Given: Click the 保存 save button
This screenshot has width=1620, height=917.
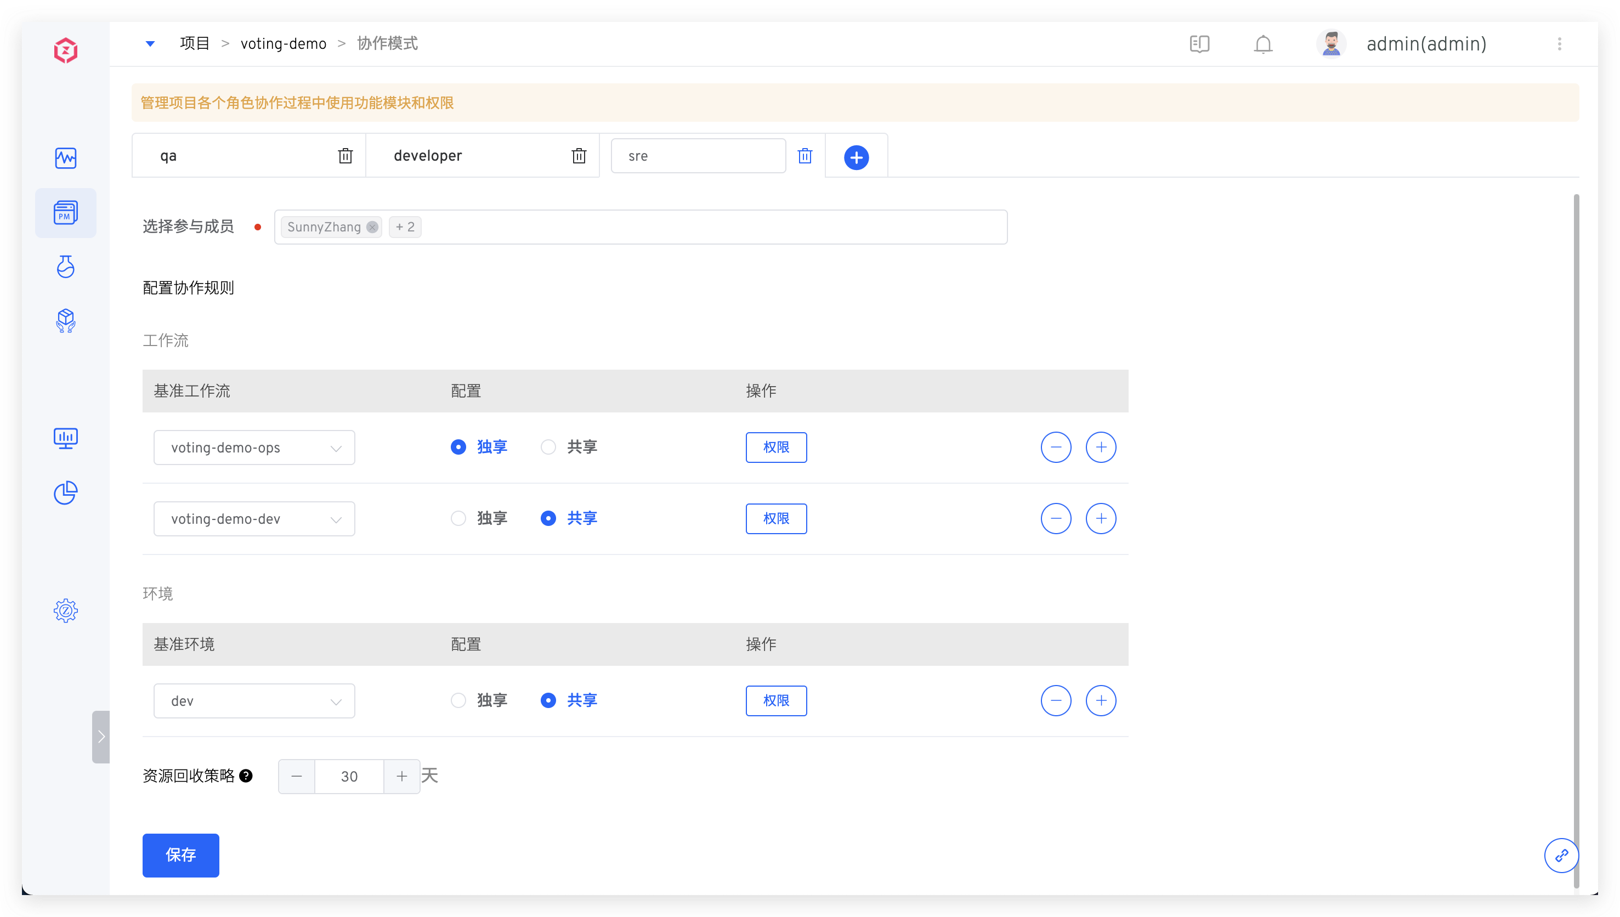Looking at the screenshot, I should (x=180, y=854).
